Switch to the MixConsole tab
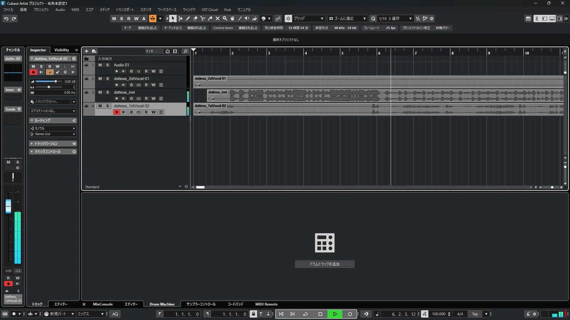The width and height of the screenshot is (570, 320). 103,304
